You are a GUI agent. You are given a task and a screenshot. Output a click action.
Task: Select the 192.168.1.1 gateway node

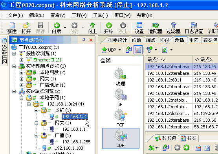74,129
